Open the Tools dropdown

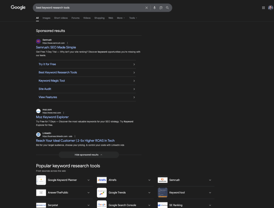(x=133, y=18)
